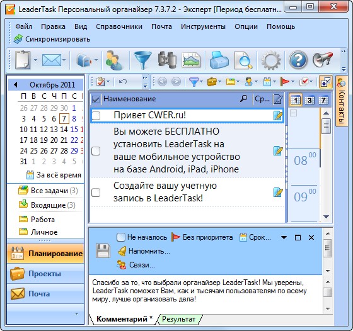This screenshot has height=331, width=353.
Task: Click the Связи... links option
Action: 136,265
